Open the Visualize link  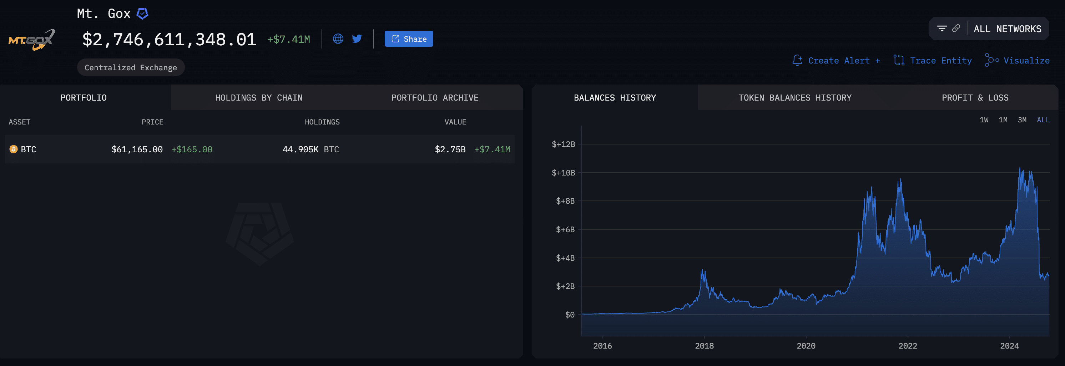(x=1026, y=61)
